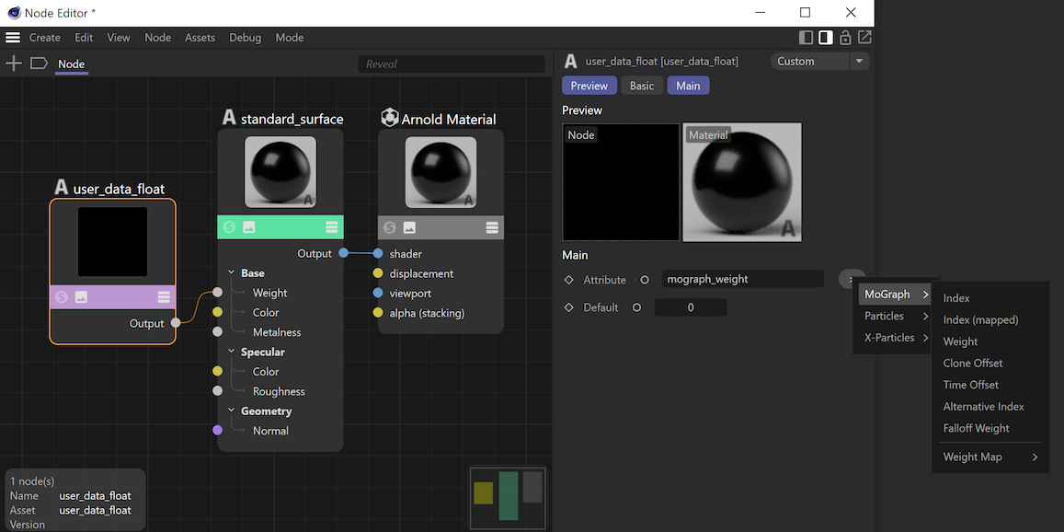The width and height of the screenshot is (1064, 532).
Task: Collapse the Geometry group
Action: pos(232,411)
